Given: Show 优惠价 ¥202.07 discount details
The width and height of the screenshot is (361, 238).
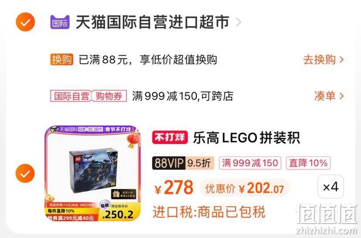Looking at the screenshot, I should coord(245,188).
